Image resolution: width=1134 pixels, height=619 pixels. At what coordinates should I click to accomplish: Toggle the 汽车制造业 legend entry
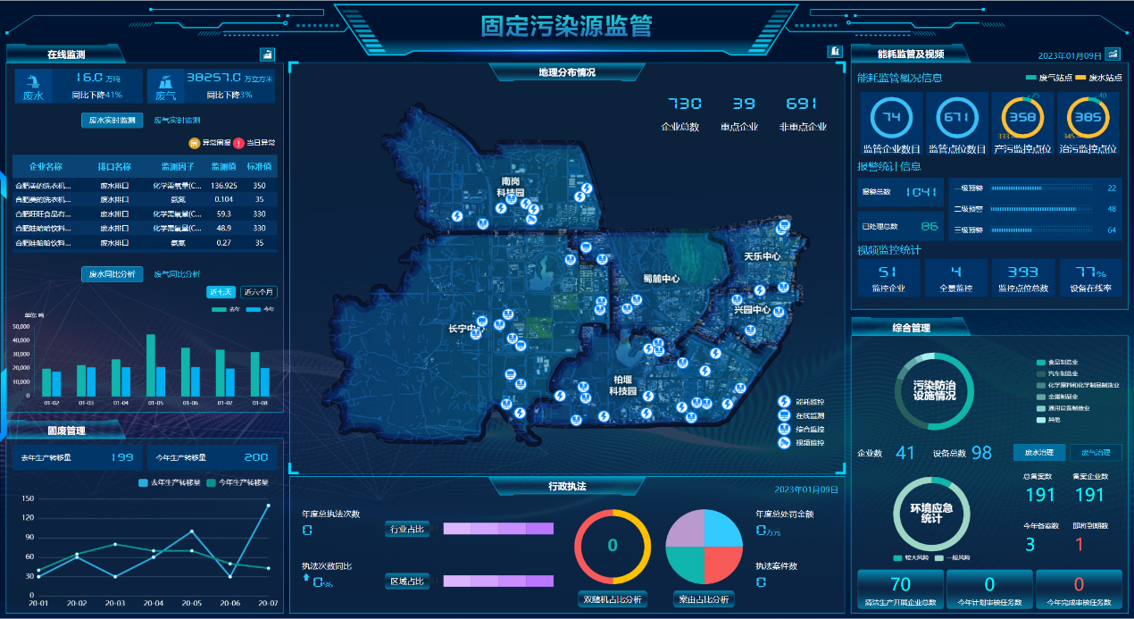click(1059, 374)
